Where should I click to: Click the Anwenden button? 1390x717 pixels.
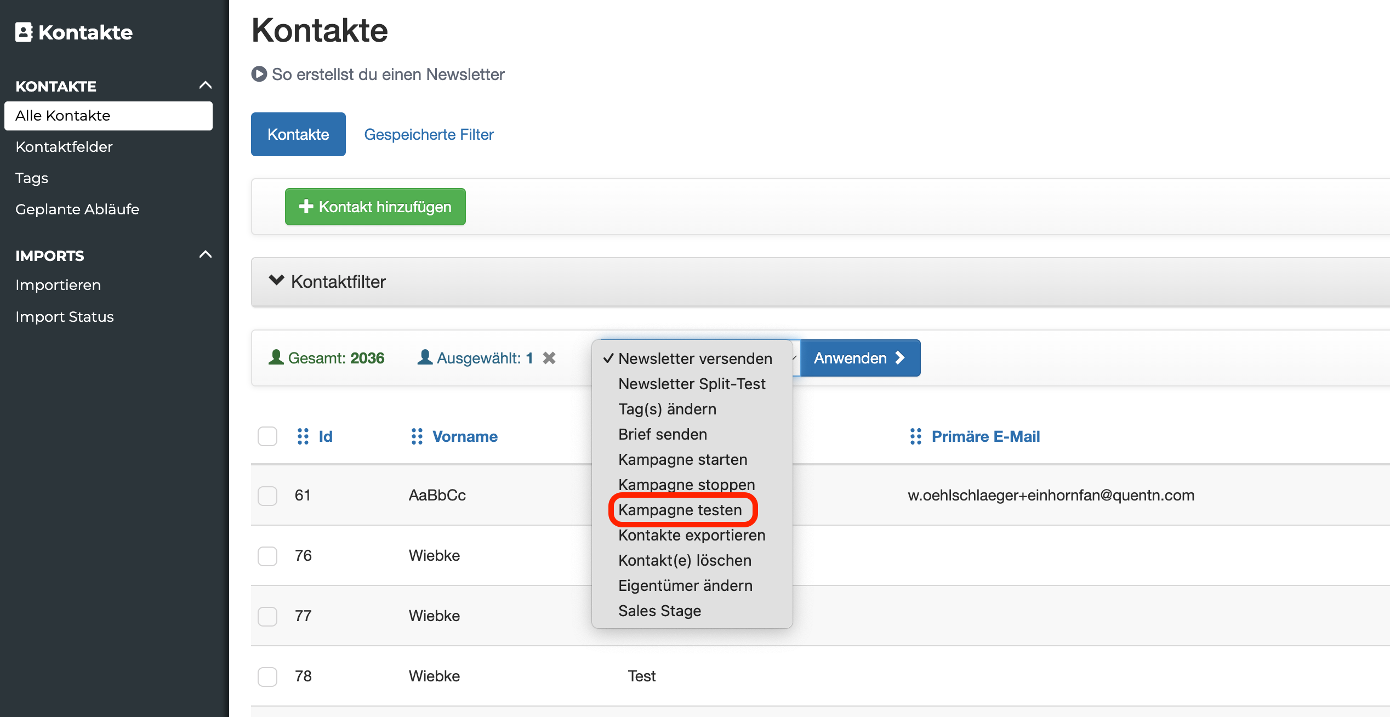[859, 358]
